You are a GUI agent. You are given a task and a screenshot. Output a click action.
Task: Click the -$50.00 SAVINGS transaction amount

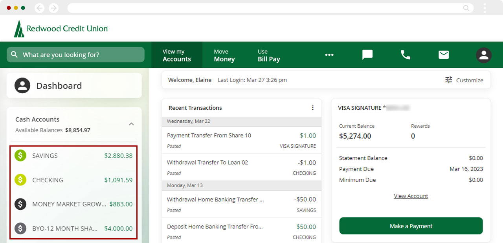click(x=305, y=199)
